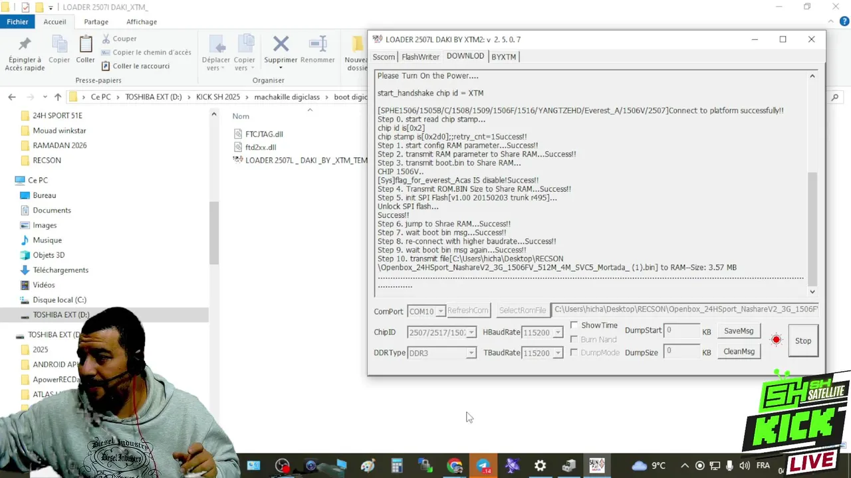Toggle the Burn Nand checkbox
The image size is (851, 478).
coord(574,339)
